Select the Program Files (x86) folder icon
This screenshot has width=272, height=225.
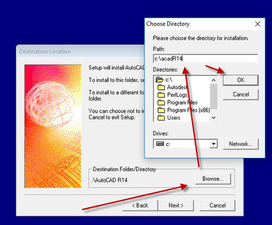(x=161, y=110)
